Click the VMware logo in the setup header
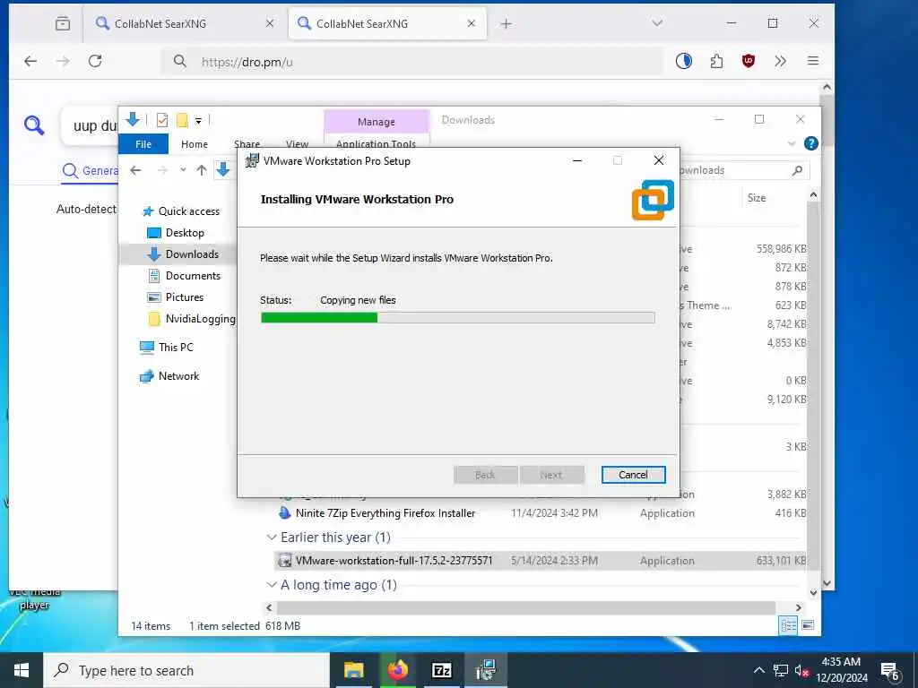This screenshot has height=688, width=918. click(x=653, y=200)
